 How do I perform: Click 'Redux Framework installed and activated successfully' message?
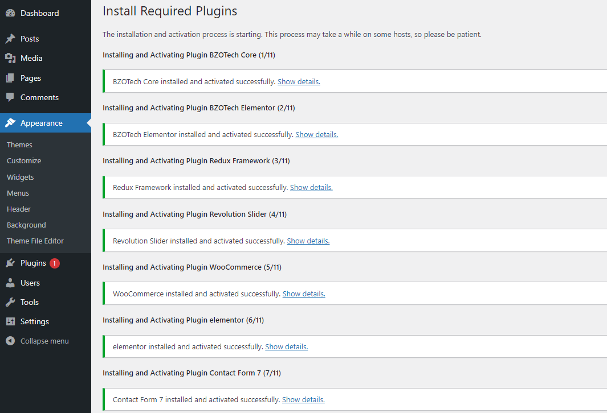(201, 187)
